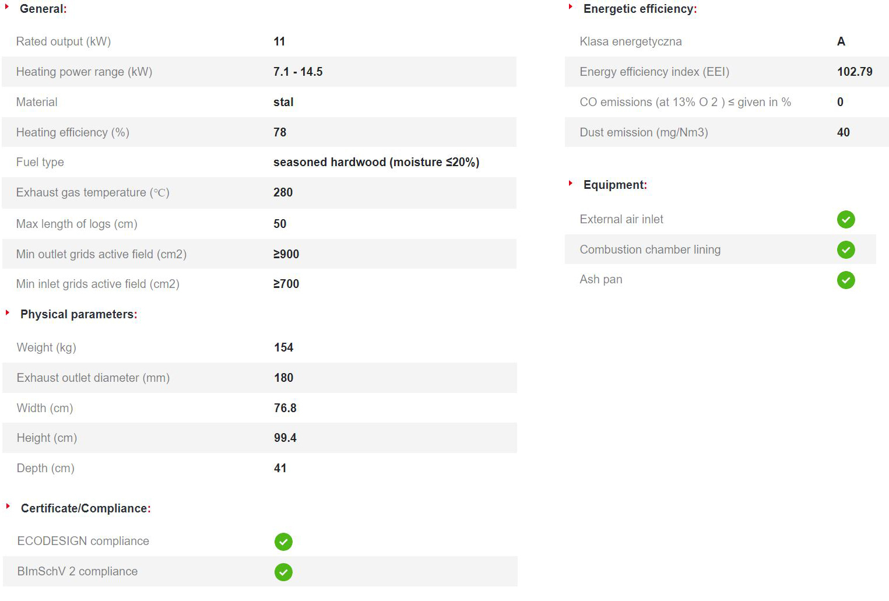Click the Heating power range value 7.1 - 14.5
The image size is (889, 601).
click(298, 72)
